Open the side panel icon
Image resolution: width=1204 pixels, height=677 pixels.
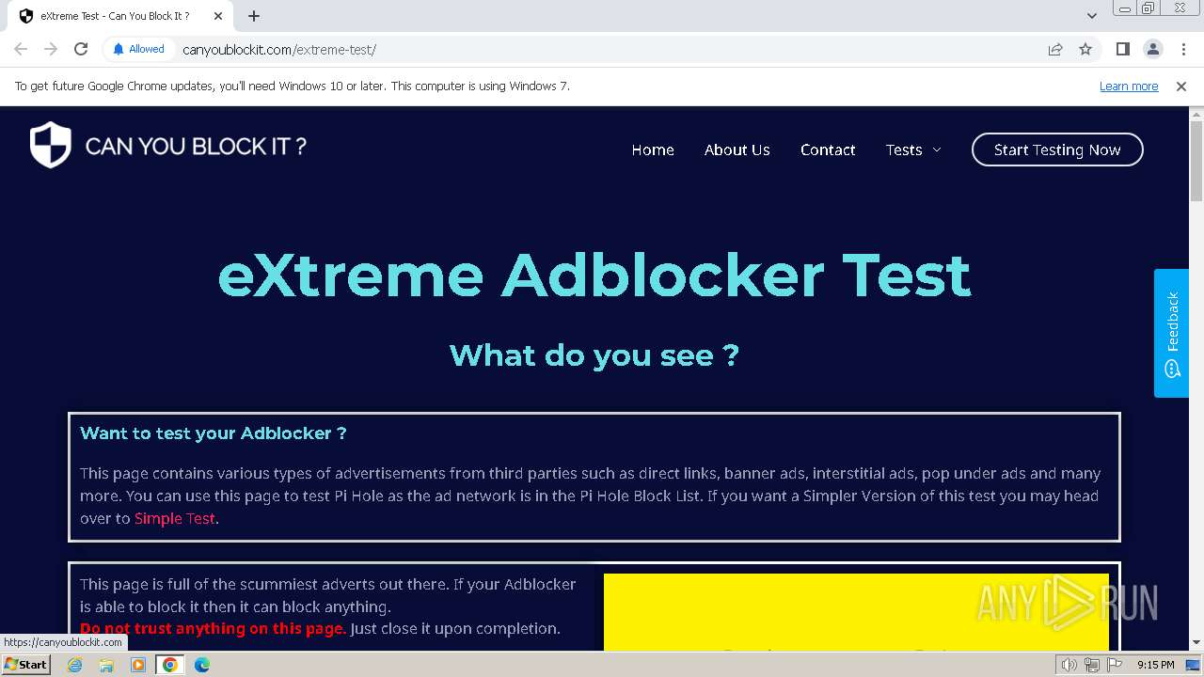pyautogui.click(x=1122, y=49)
